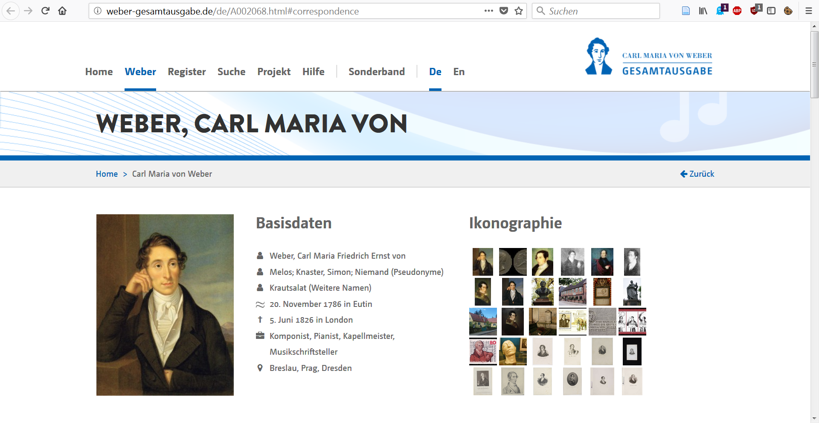Click the scrollbar up arrow
Viewport: 819px width, 423px height.
pos(814,26)
